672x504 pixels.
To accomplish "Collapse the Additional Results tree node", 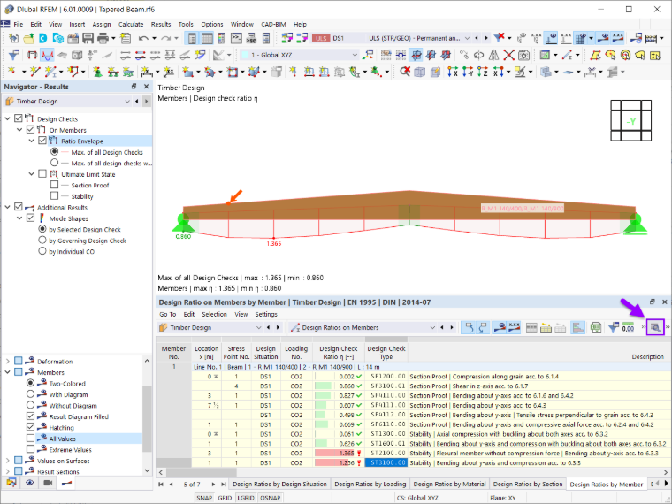I will 7,207.
